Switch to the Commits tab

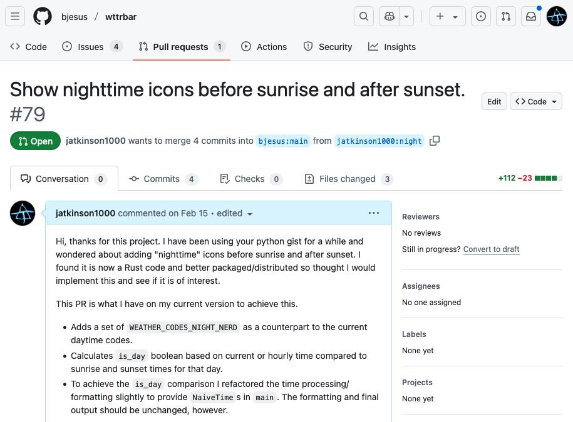click(x=162, y=179)
